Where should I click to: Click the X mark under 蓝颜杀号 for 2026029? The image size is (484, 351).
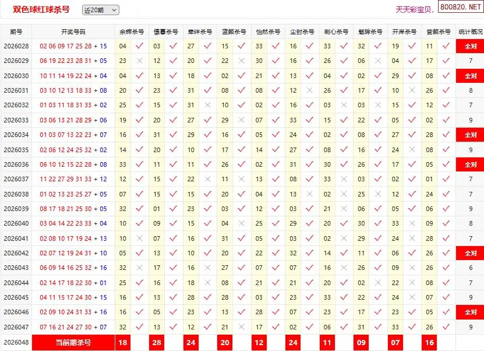[x=242, y=61]
